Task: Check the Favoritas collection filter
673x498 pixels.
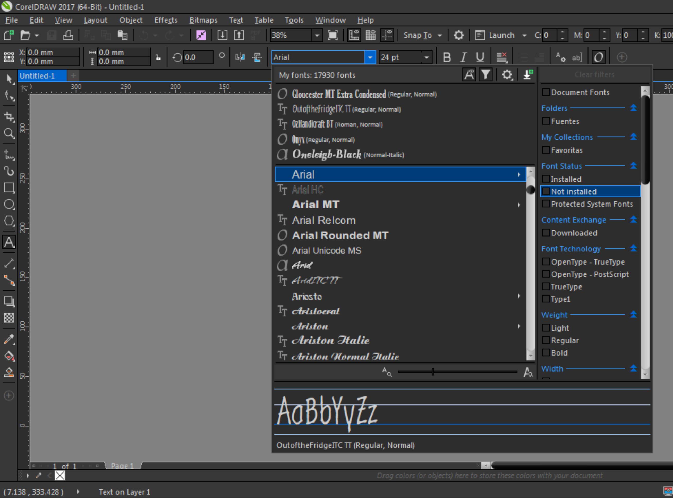Action: coord(546,150)
